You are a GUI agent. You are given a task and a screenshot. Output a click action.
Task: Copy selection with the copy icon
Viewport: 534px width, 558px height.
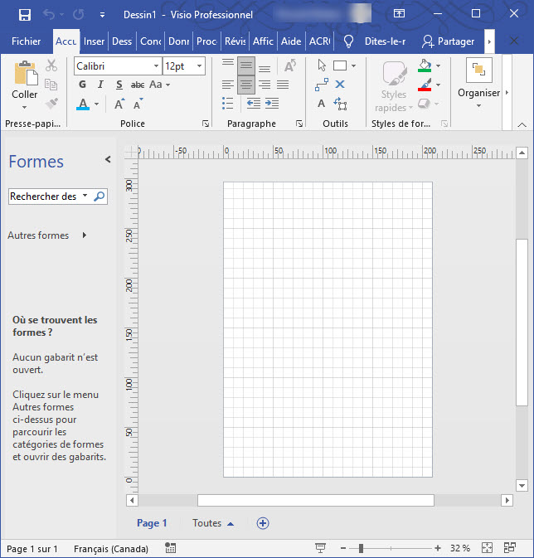click(51, 85)
